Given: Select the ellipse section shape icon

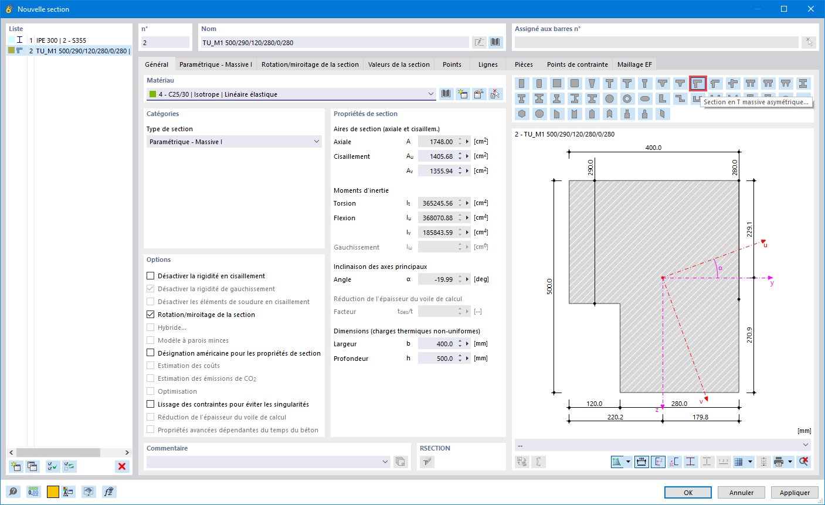Looking at the screenshot, I should 645,99.
